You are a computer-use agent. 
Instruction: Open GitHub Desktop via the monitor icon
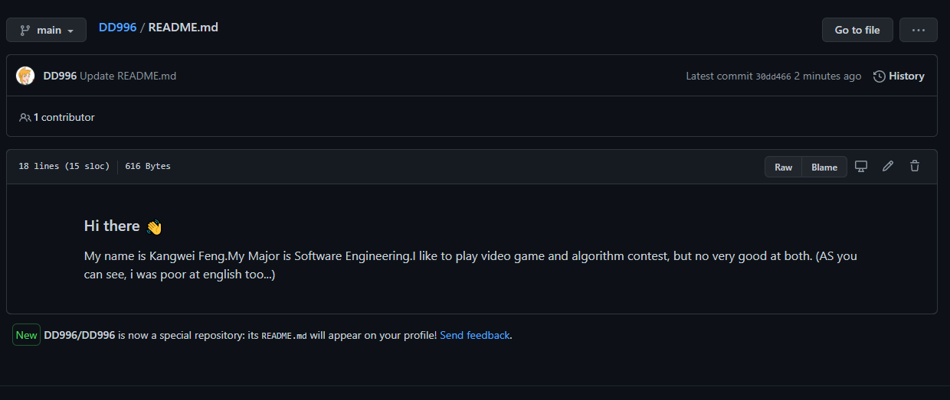(861, 166)
